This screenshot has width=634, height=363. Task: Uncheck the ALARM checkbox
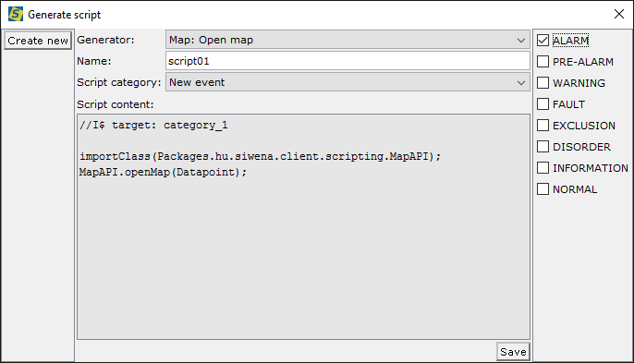[543, 41]
